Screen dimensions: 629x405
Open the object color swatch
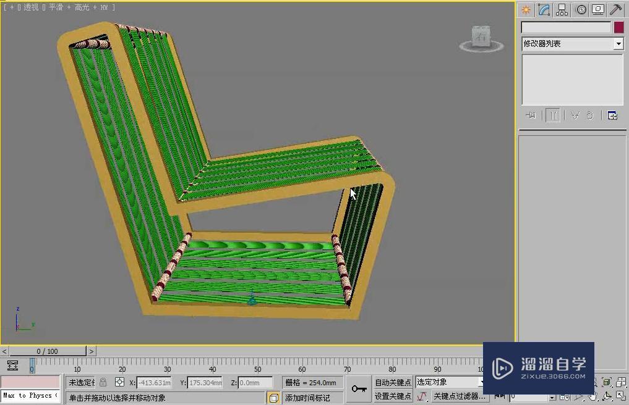point(618,27)
